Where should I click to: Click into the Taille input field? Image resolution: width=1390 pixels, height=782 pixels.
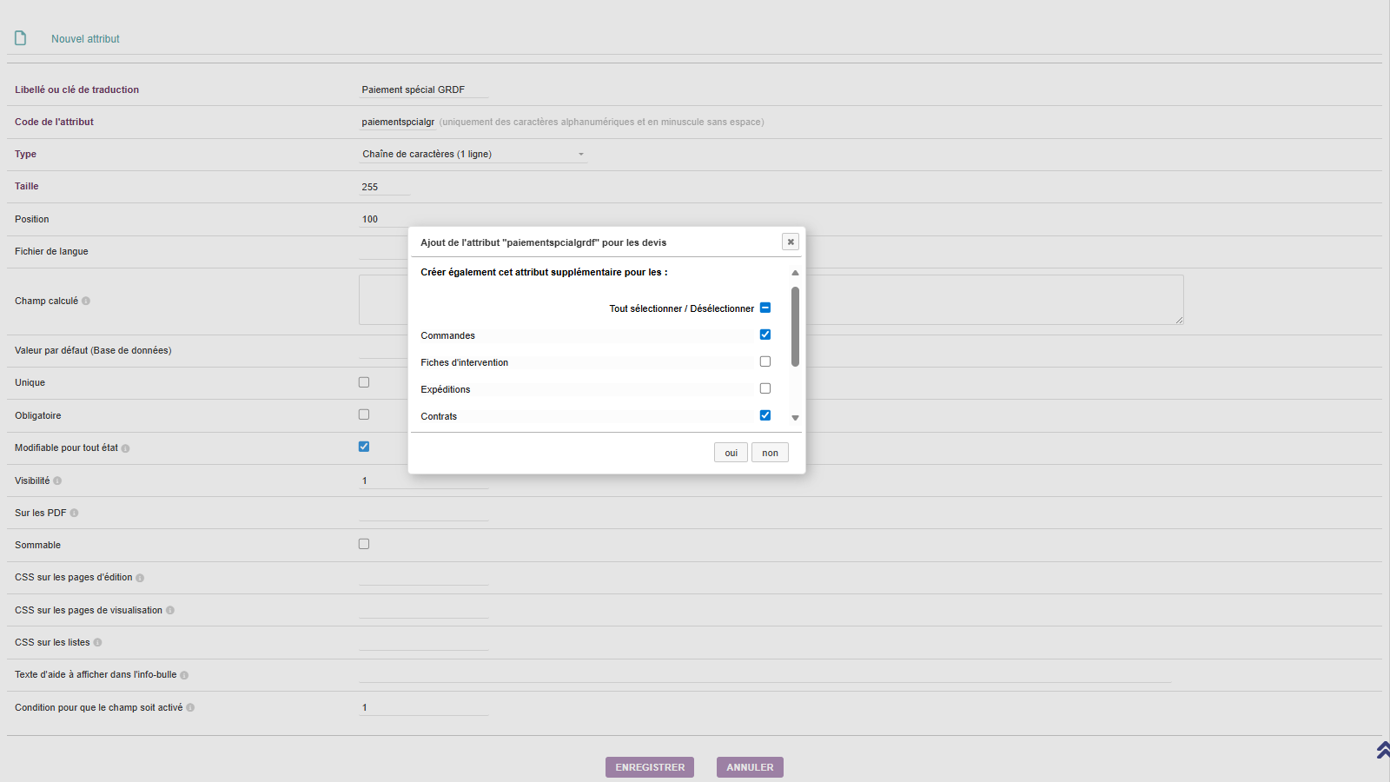(x=384, y=187)
